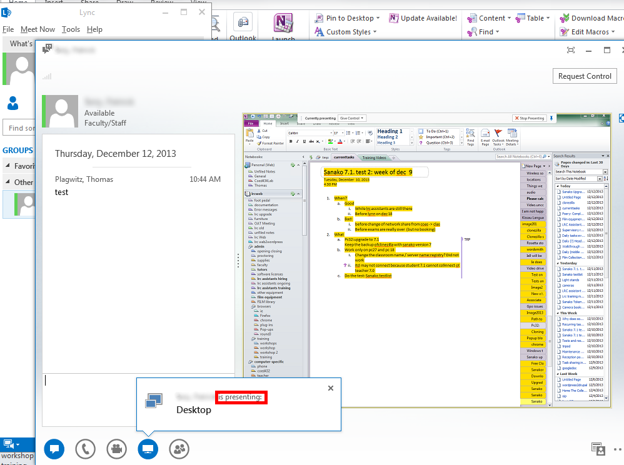Click the blue Present monitor button
The width and height of the screenshot is (624, 465).
148,449
